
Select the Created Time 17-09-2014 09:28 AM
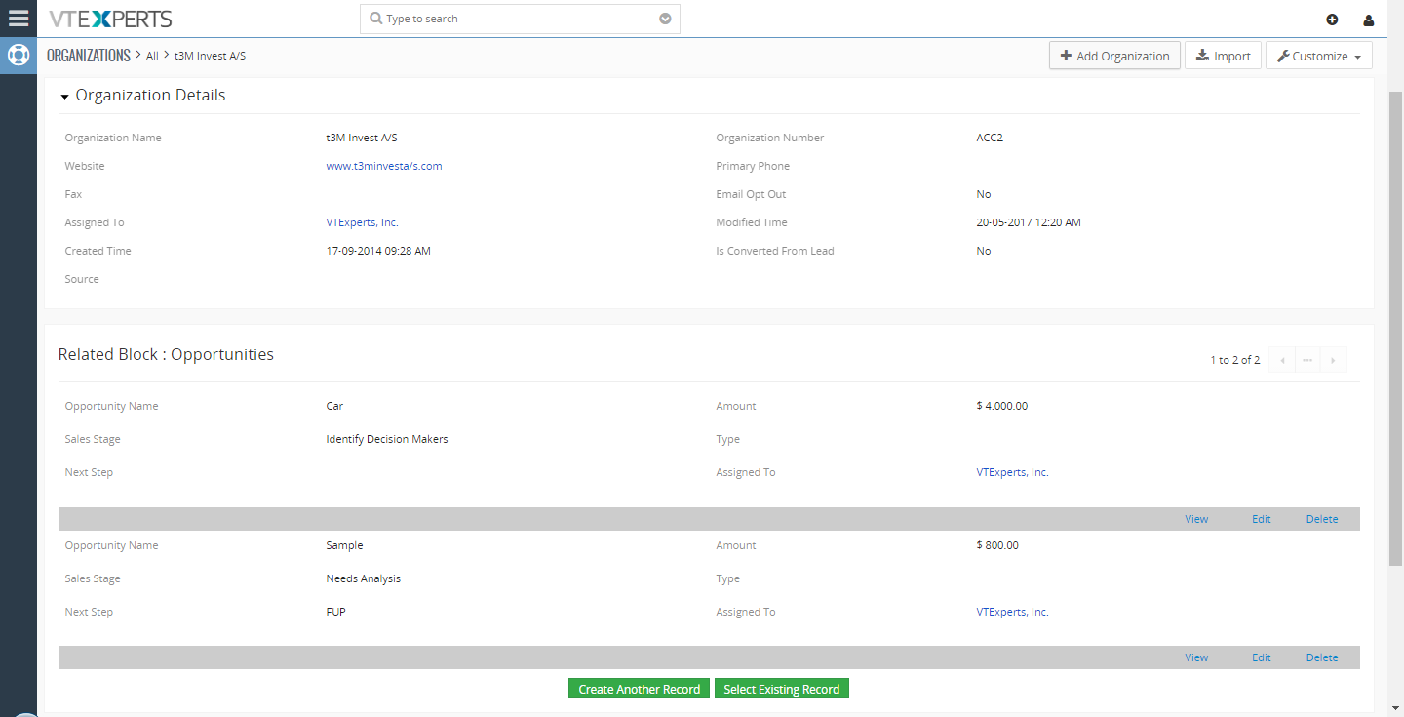[378, 251]
